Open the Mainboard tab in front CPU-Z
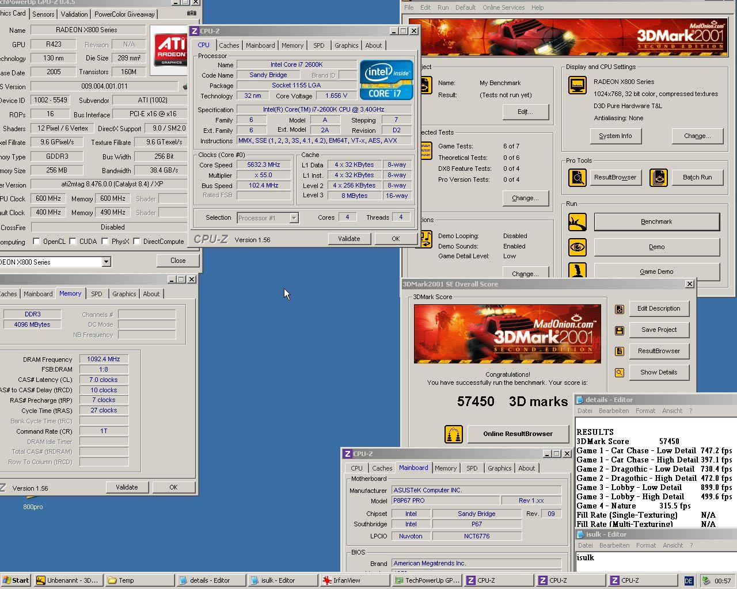 260,45
